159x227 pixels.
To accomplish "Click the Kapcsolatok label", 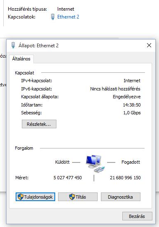I will tap(21, 17).
